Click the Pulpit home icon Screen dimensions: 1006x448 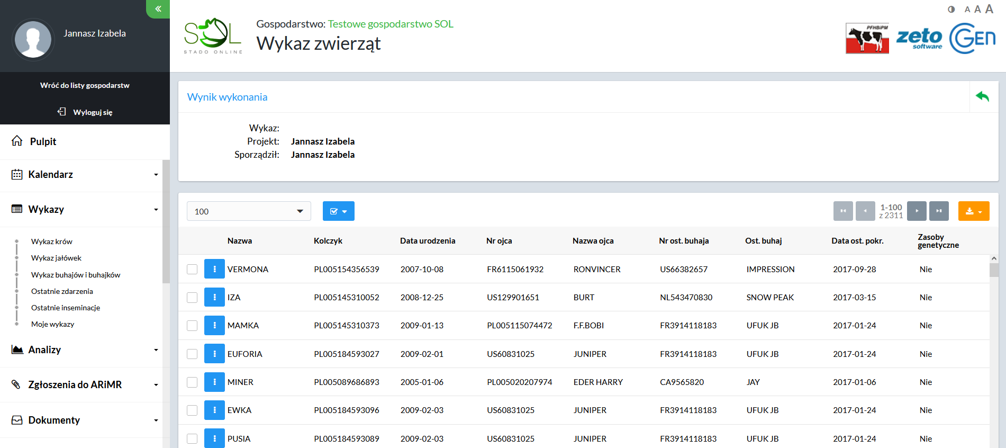pyautogui.click(x=17, y=141)
